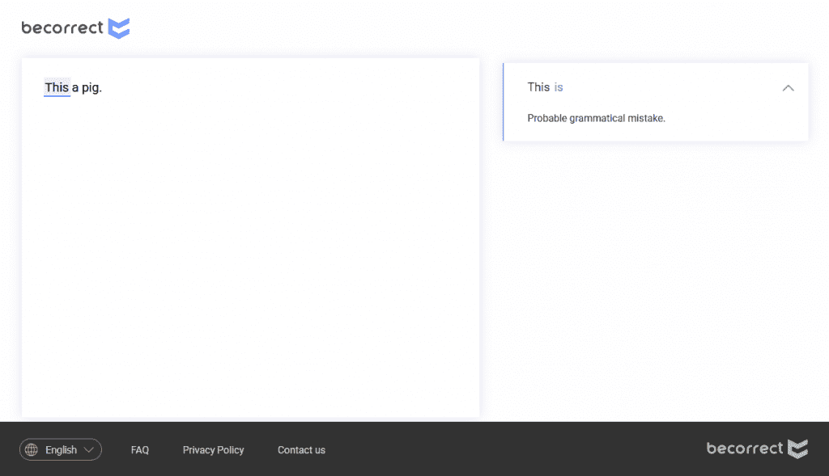Viewport: 829px width, 476px height.
Task: Click the word "pig" in the editor
Action: 90,87
